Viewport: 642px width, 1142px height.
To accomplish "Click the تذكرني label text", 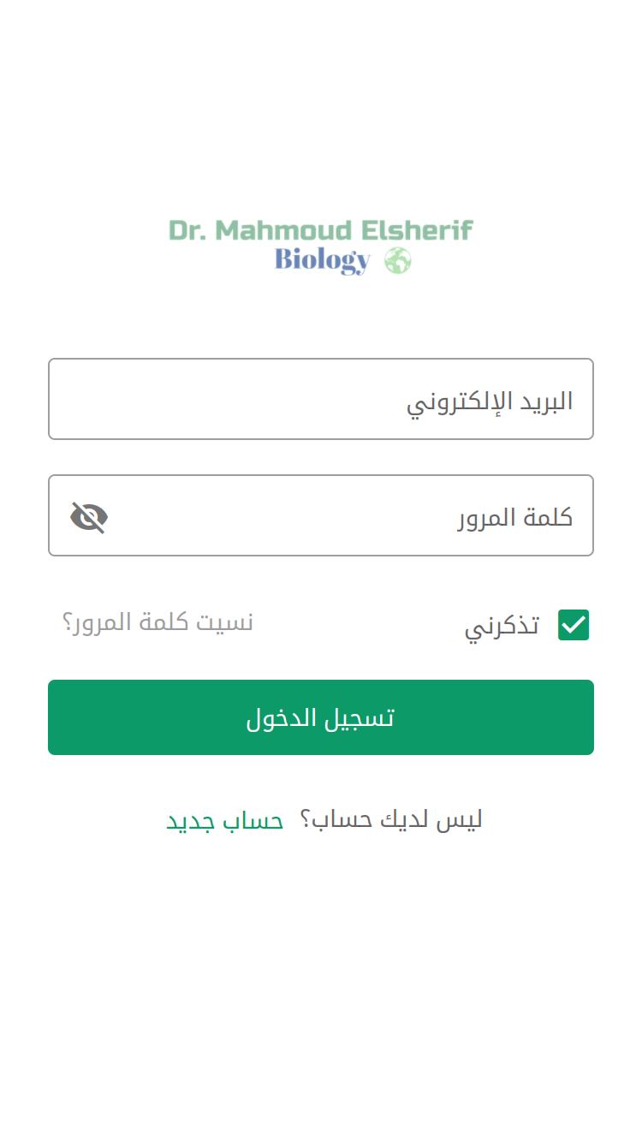I will pyautogui.click(x=502, y=627).
